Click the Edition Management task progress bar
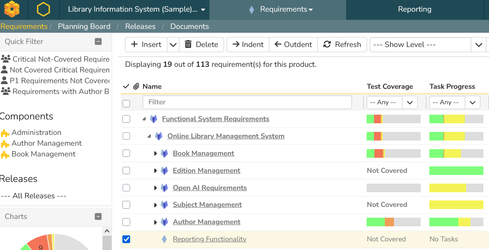This screenshot has width=489, height=250. click(x=456, y=171)
